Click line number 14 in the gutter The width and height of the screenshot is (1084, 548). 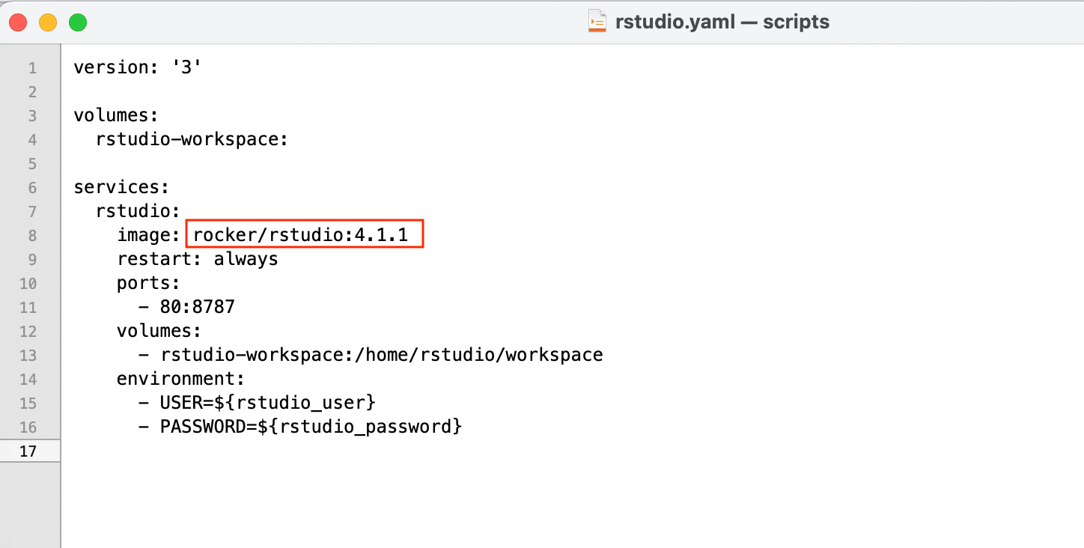pyautogui.click(x=28, y=380)
